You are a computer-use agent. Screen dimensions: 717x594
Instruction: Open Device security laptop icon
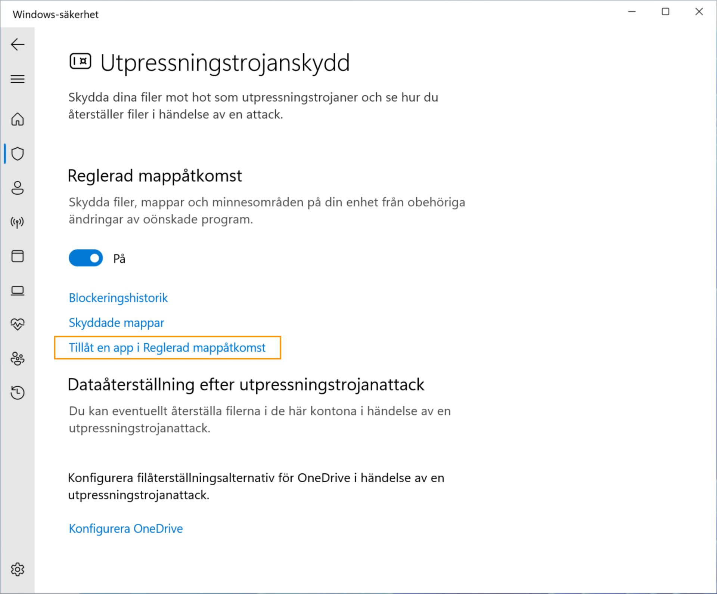[18, 290]
